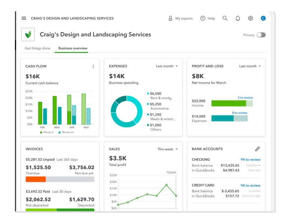Open Sales This week dropdown
This screenshot has width=299, height=224.
(168, 149)
